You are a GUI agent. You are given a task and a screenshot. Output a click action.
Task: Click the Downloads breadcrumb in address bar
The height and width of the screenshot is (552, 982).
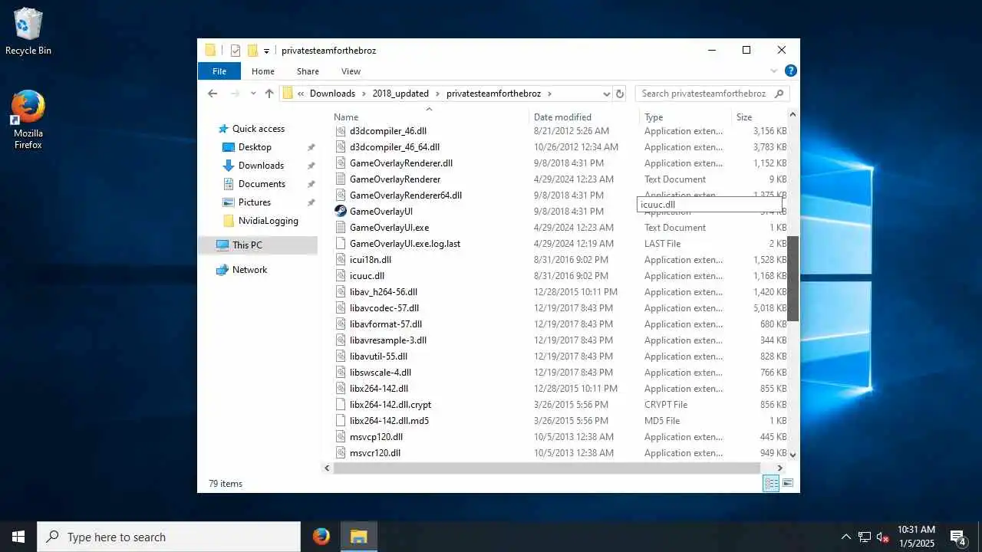[x=332, y=94]
